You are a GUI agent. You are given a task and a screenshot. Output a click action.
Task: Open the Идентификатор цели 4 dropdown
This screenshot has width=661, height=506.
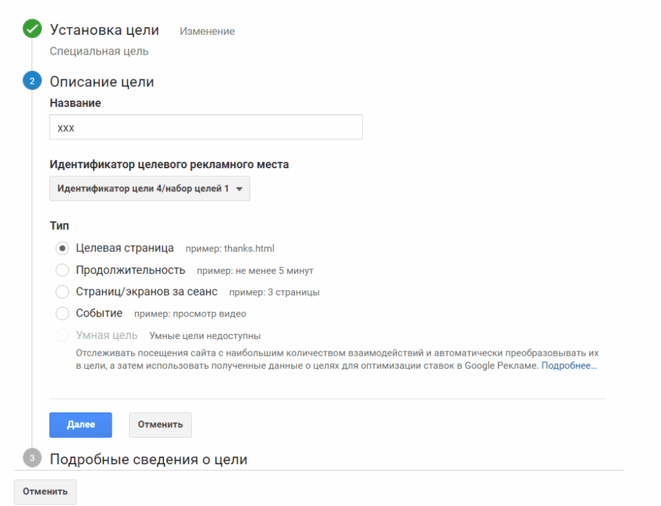click(x=143, y=189)
